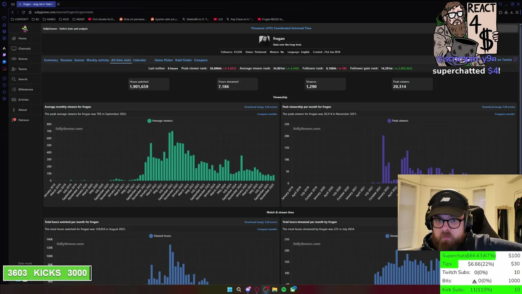The height and width of the screenshot is (294, 522).
Task: Click the Hours watched 1,901,659 stat
Action: (148, 84)
